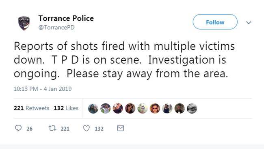This screenshot has width=264, height=149.
Task: Click the tweet text about shots fired
Action: 124,60
